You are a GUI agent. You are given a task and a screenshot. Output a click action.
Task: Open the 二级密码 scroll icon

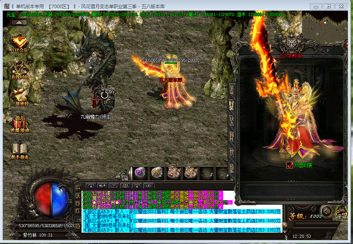pyautogui.click(x=20, y=97)
